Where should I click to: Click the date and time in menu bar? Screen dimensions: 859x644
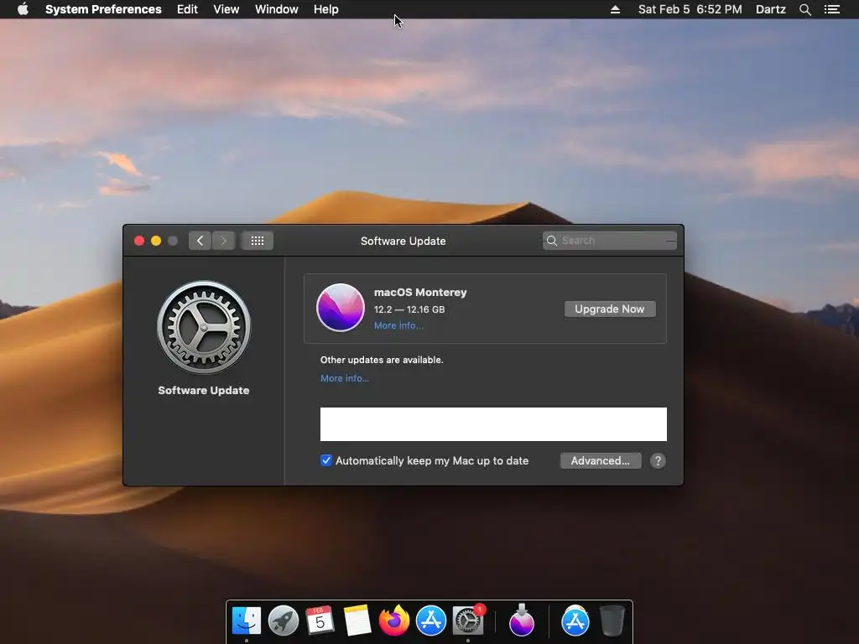pos(690,9)
